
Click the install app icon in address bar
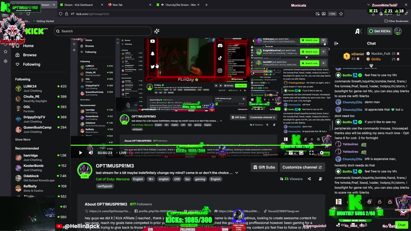click(x=324, y=14)
